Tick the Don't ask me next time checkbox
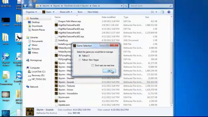The image size is (208, 117). [93, 65]
